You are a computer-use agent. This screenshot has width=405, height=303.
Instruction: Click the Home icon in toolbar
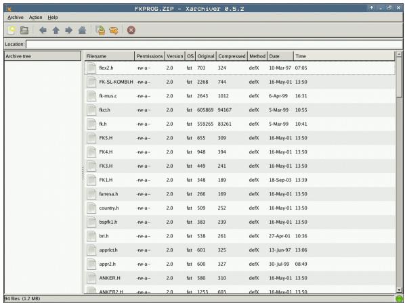click(82, 30)
